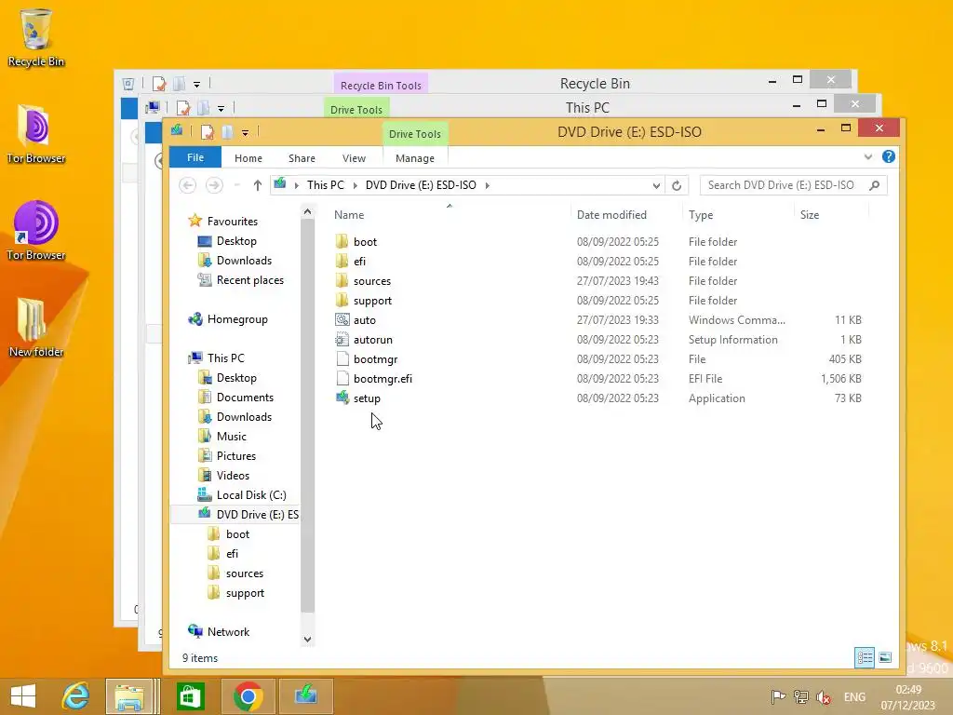Screen dimensions: 953x715
Task: Select the Tor Browser shortcut icon
Action: pos(36,231)
